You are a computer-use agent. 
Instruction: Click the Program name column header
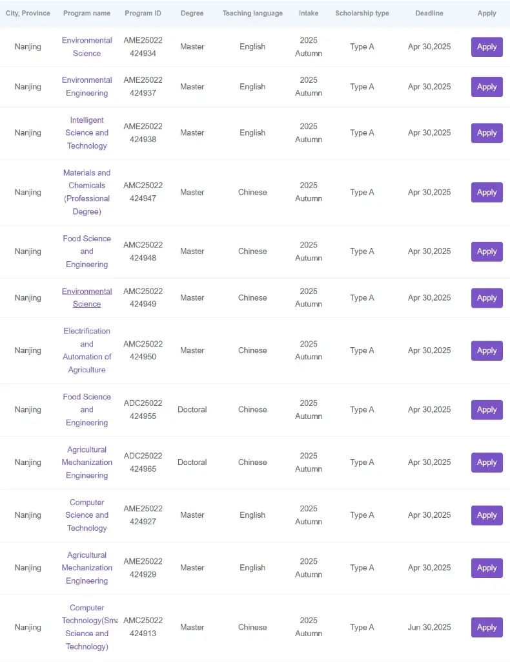[x=87, y=14]
